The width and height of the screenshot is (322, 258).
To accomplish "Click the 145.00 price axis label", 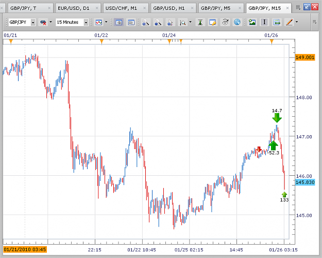I will [x=304, y=215].
